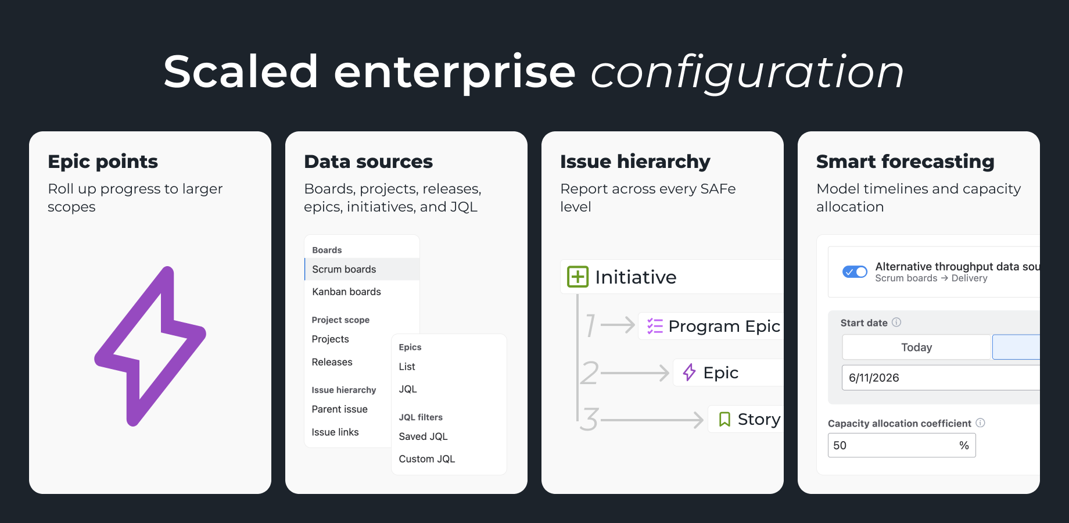Click the purple checklist icon beside Program Epic

655,326
